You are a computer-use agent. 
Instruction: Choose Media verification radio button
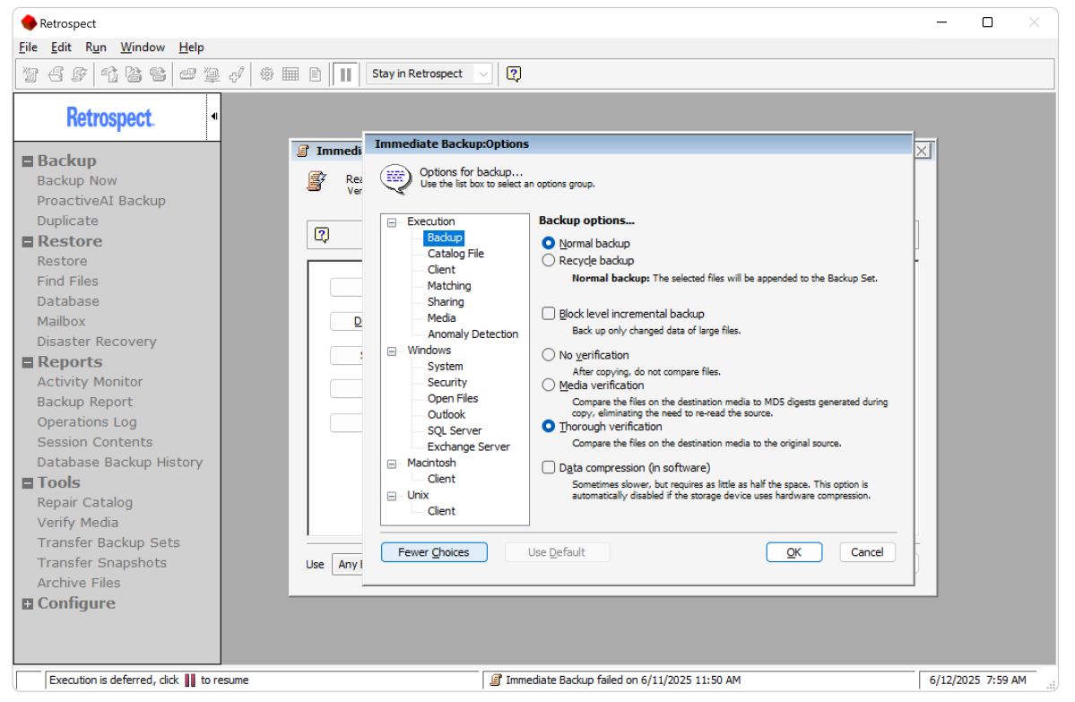pyautogui.click(x=549, y=386)
